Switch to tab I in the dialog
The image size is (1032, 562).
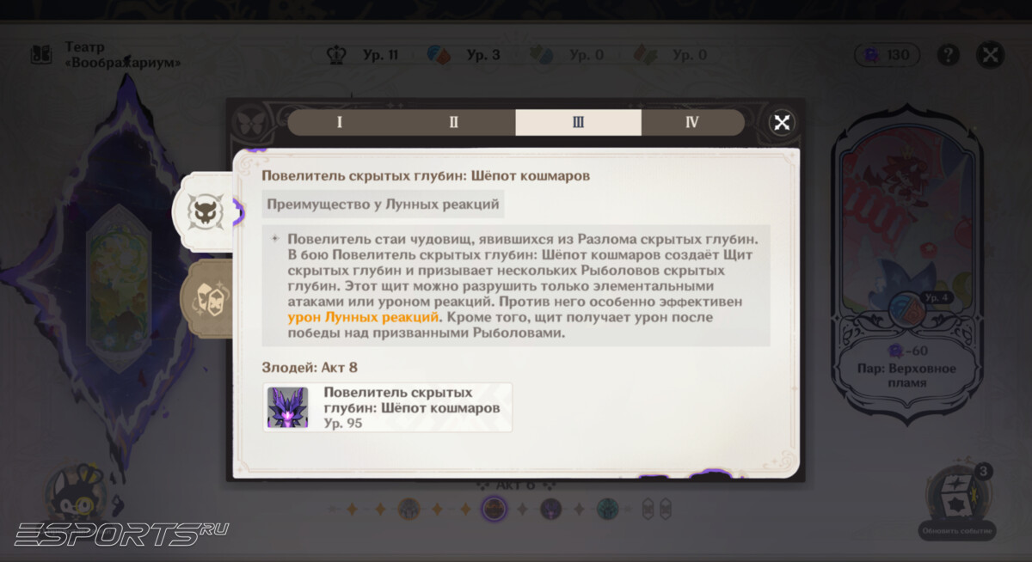pyautogui.click(x=339, y=122)
